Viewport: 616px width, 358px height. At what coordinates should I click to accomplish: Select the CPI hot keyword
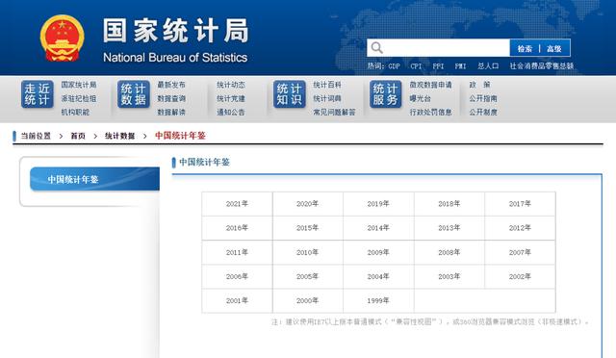(416, 66)
